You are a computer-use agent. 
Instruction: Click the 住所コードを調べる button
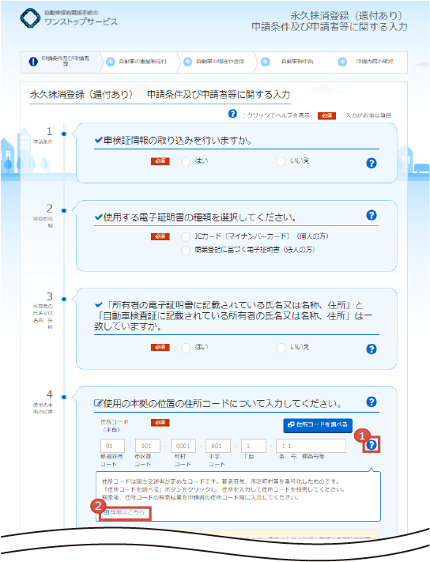tap(318, 425)
